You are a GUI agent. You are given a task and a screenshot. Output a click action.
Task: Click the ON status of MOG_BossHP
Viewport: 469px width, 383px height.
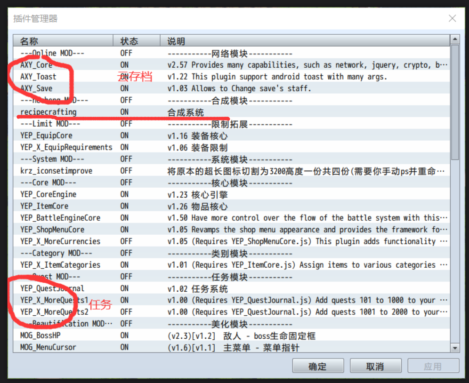coord(124,335)
